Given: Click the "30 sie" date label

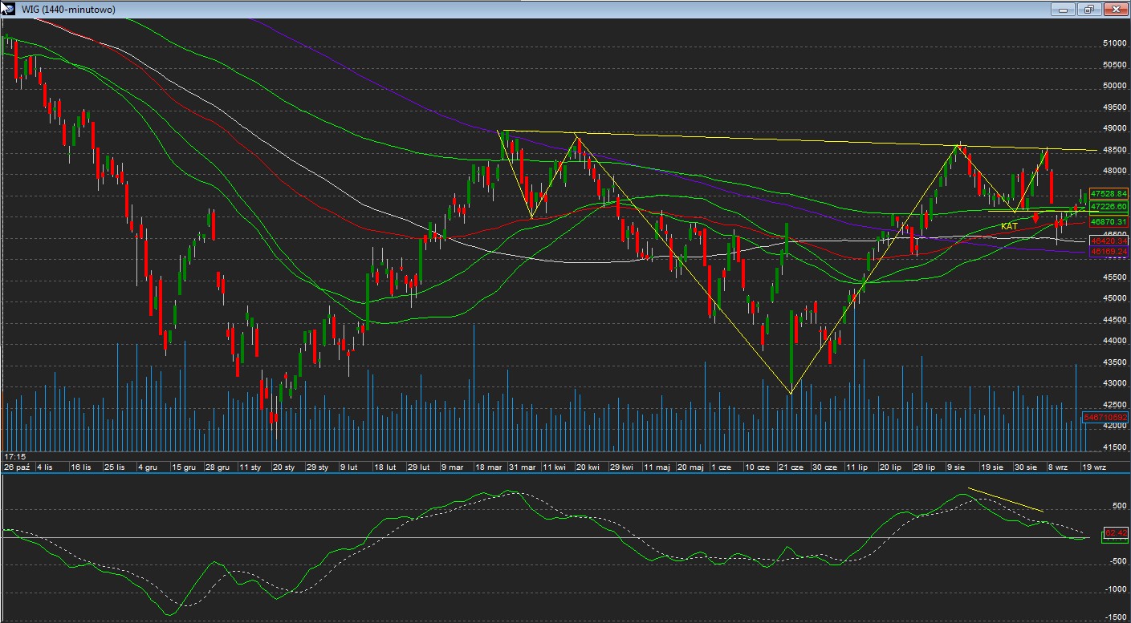Looking at the screenshot, I should (1026, 466).
